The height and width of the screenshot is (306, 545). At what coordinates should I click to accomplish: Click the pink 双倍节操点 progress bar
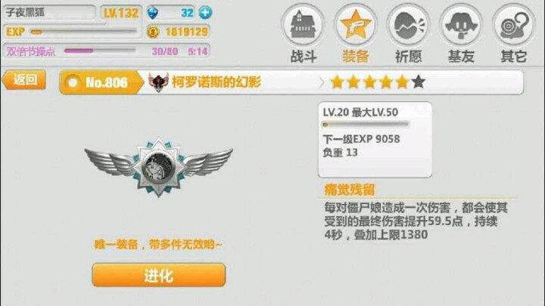(x=100, y=51)
